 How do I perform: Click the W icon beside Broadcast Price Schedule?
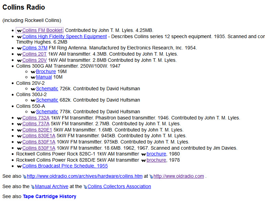click(19, 166)
